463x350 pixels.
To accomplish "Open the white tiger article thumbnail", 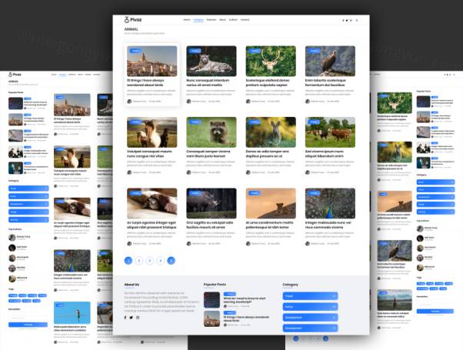I will pos(212,61).
